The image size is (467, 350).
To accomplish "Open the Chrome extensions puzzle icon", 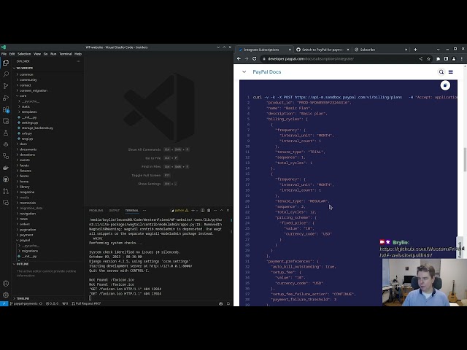I will [438, 59].
